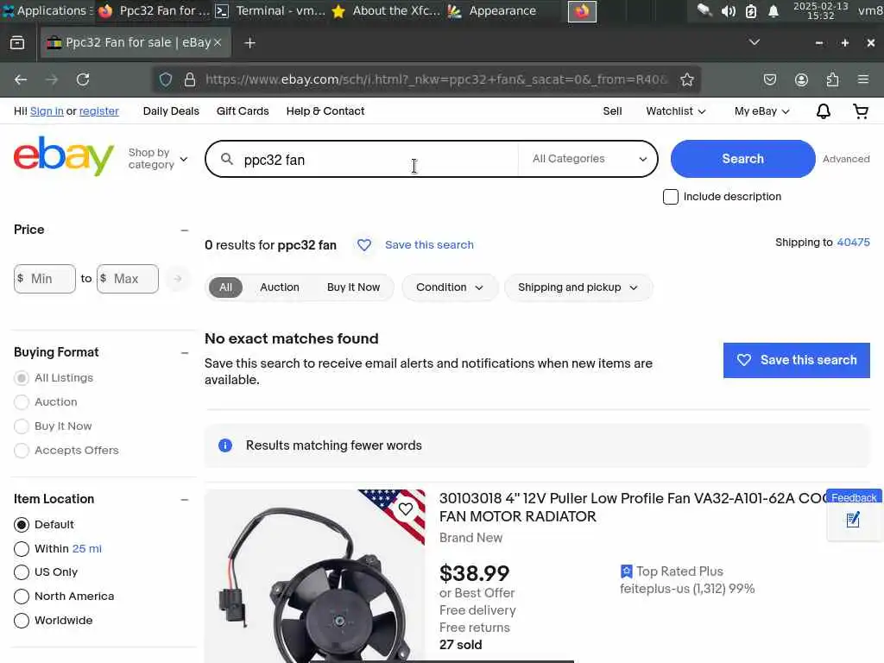Screen dimensions: 884x663
Task: Open the Condition filter dropdown
Action: (450, 287)
